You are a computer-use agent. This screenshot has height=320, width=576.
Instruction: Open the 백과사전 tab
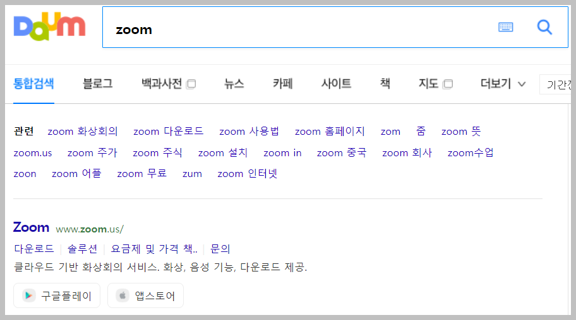[x=169, y=84]
